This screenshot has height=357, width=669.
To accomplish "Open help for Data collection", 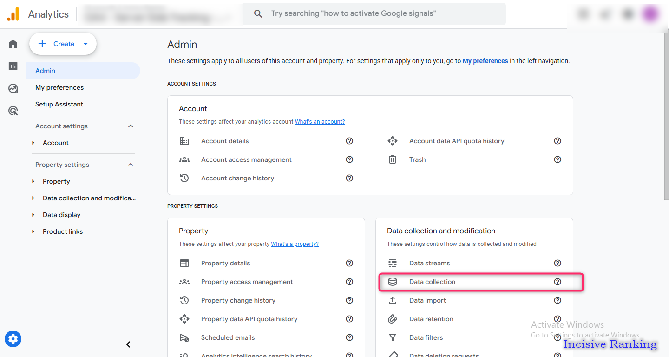I will tap(557, 282).
